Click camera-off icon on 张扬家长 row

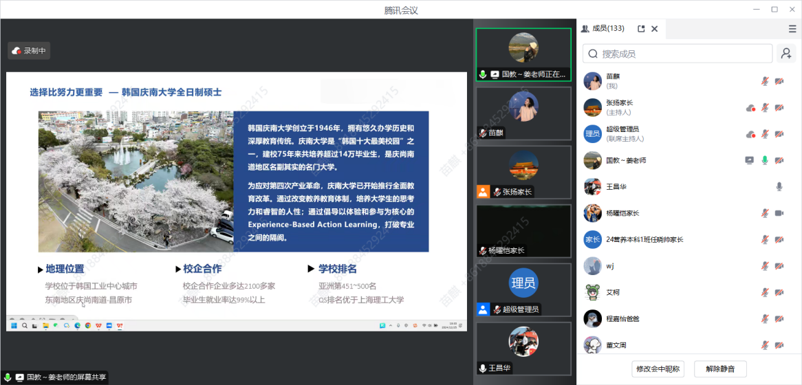pyautogui.click(x=779, y=107)
